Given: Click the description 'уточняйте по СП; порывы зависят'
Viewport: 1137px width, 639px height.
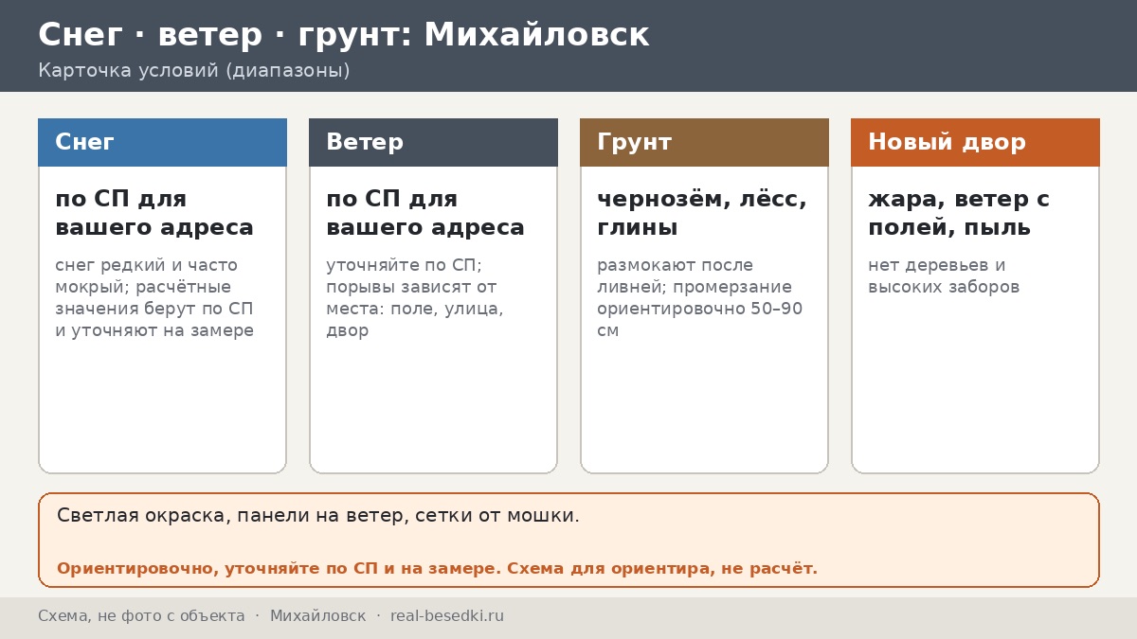Looking at the screenshot, I should [415, 298].
